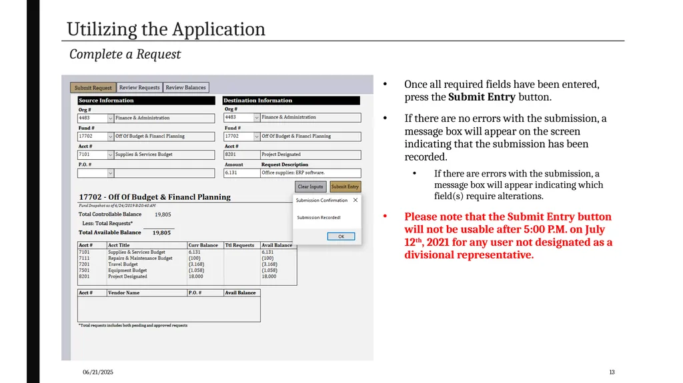Expand the Source Acct # dropdown arrow

point(110,155)
